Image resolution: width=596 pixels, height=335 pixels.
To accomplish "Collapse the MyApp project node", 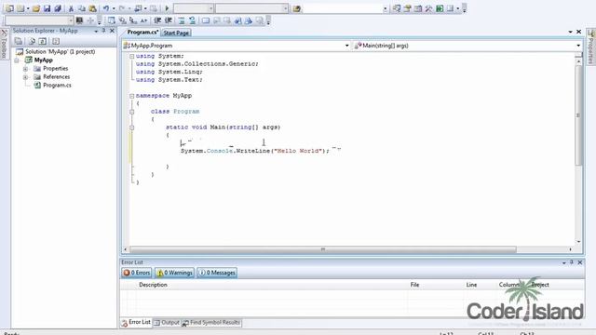I will [x=17, y=60].
